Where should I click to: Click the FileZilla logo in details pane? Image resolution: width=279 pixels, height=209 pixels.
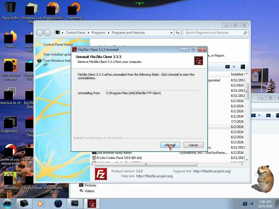(x=101, y=174)
